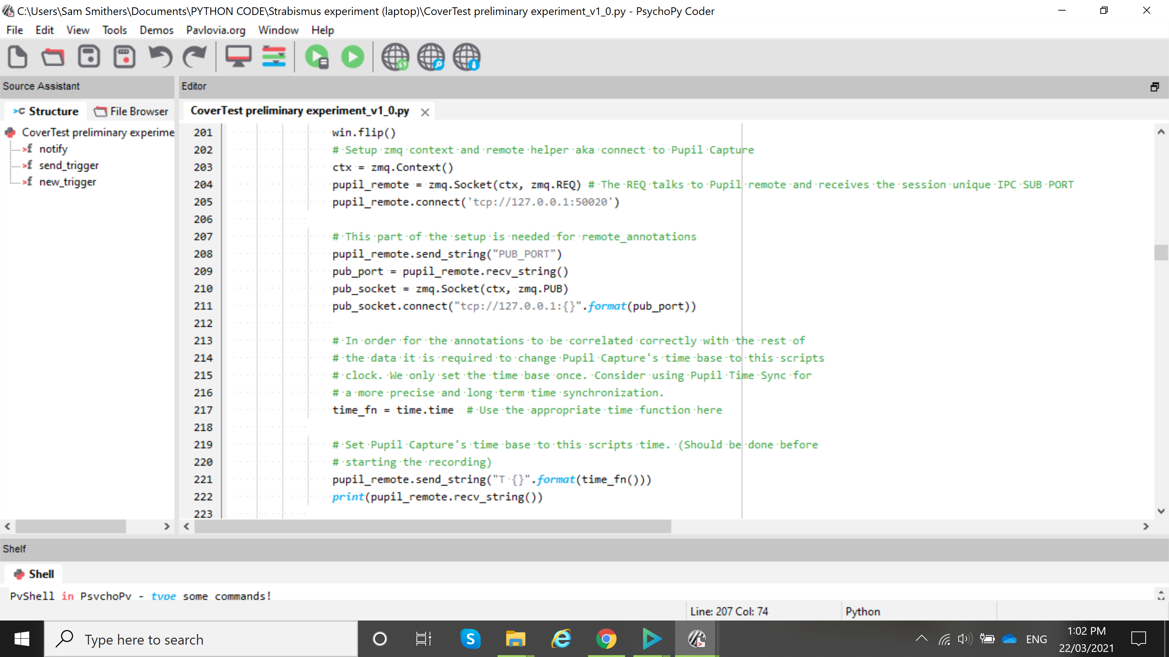The height and width of the screenshot is (657, 1169).
Task: Open the Windows Start menu
Action: pyautogui.click(x=22, y=639)
